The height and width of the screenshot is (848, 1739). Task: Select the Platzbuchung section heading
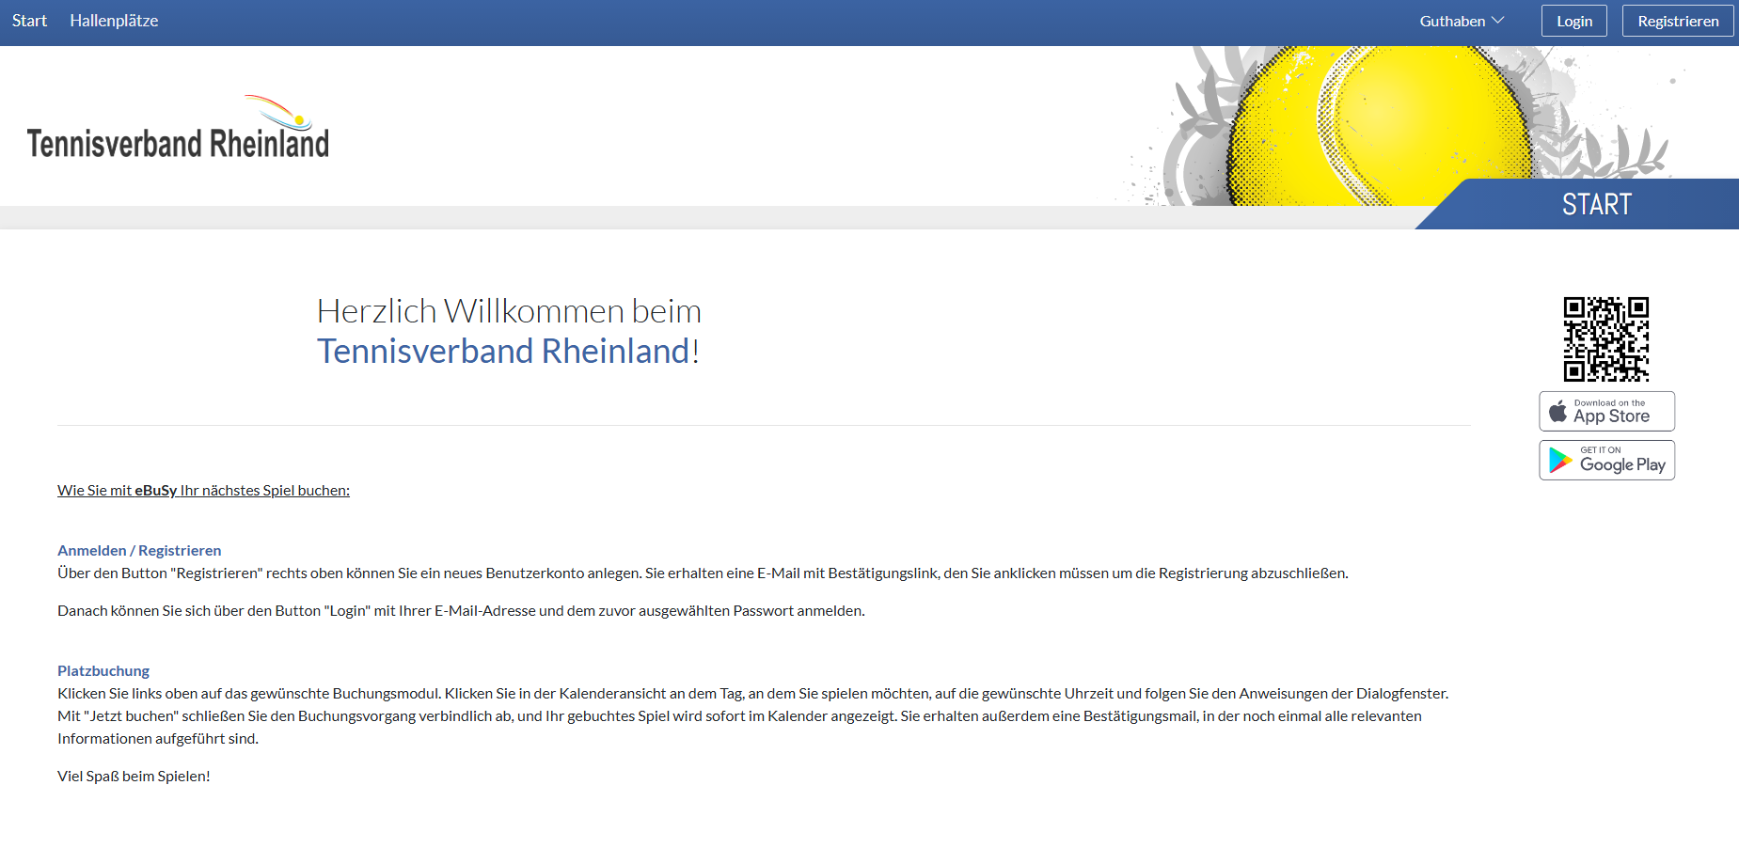coord(103,670)
